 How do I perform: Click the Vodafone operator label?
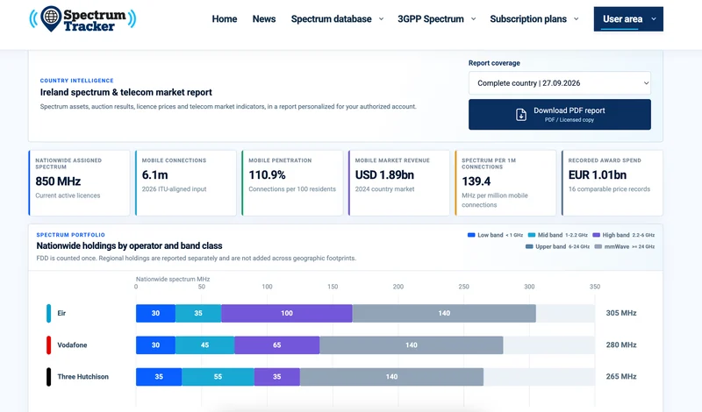[x=72, y=345]
